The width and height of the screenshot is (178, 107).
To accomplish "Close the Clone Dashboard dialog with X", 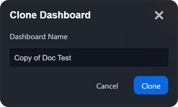I will point(159,15).
